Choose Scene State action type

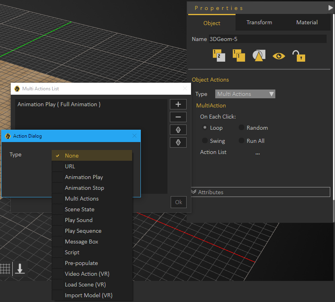92,209
